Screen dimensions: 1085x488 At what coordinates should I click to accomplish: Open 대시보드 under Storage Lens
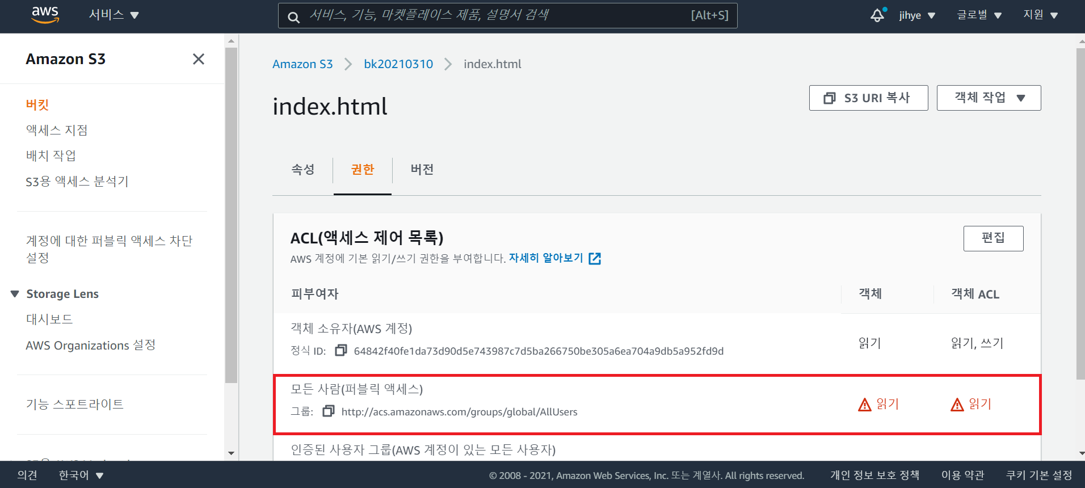click(49, 319)
